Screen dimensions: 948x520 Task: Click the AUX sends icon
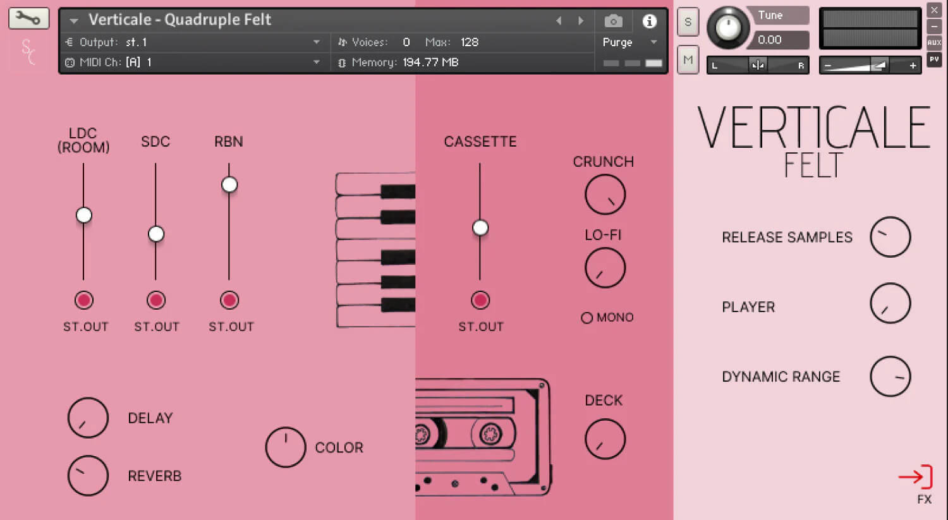click(935, 42)
